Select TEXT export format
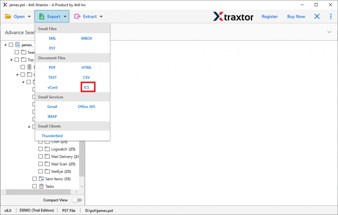This screenshot has width=338, height=215. (52, 77)
